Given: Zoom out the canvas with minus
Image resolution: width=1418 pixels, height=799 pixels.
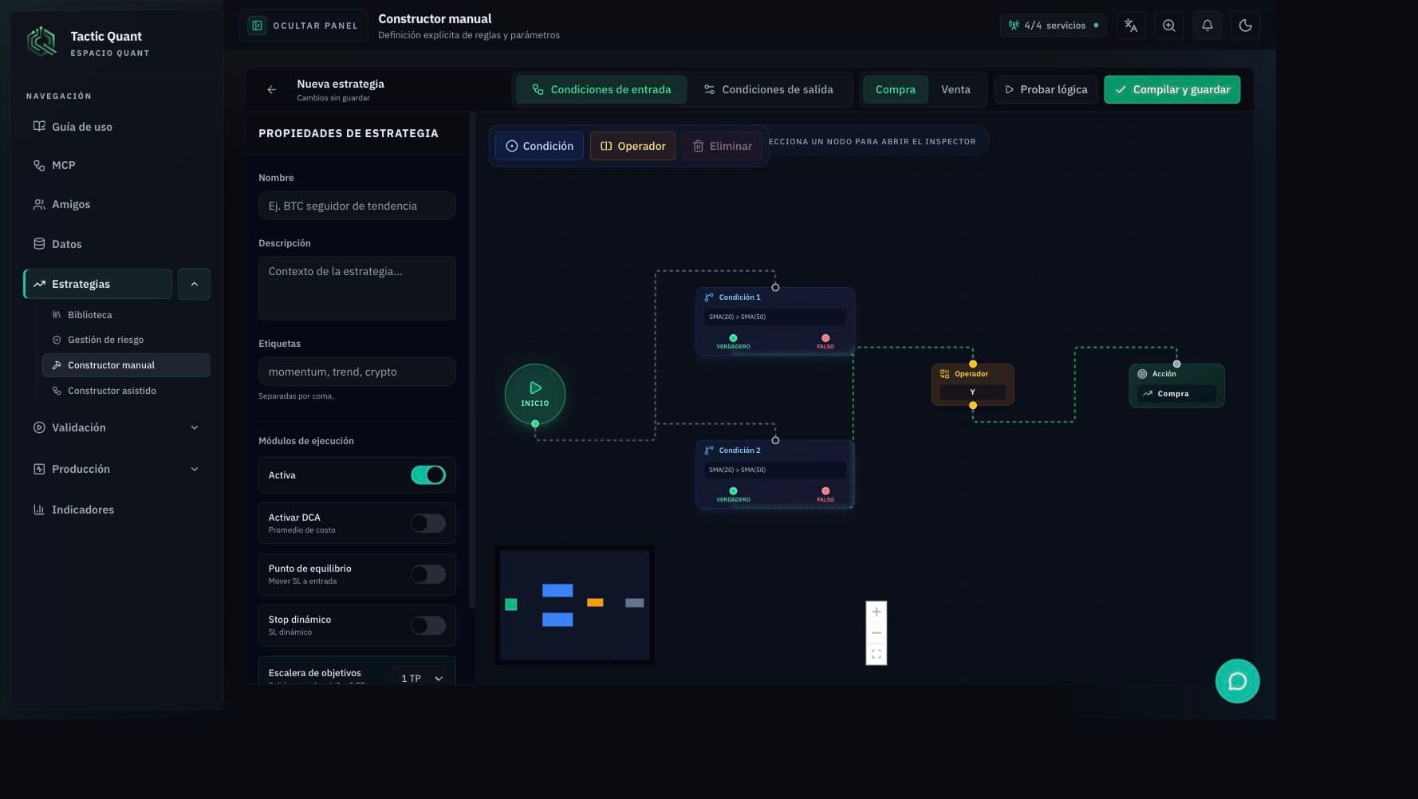Looking at the screenshot, I should (x=876, y=633).
